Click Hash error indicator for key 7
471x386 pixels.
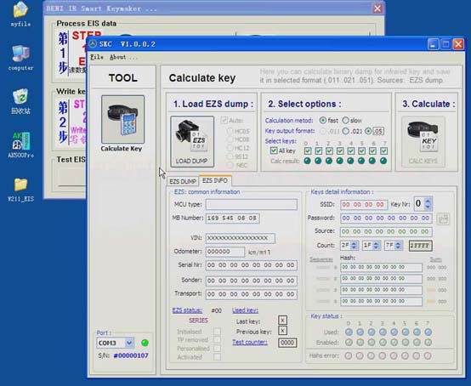(428, 356)
